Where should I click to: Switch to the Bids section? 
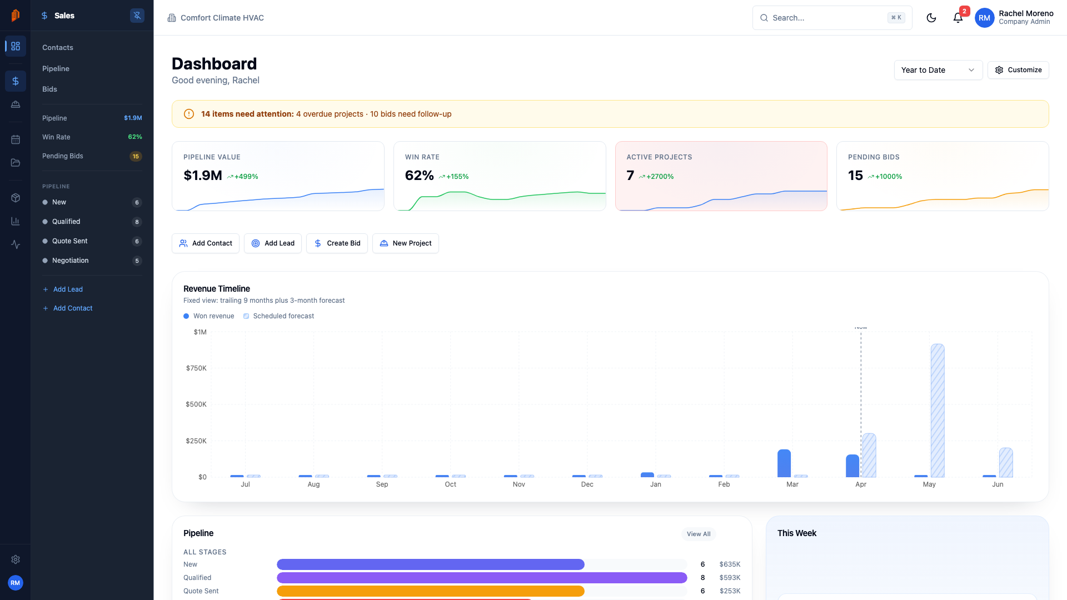click(x=49, y=89)
